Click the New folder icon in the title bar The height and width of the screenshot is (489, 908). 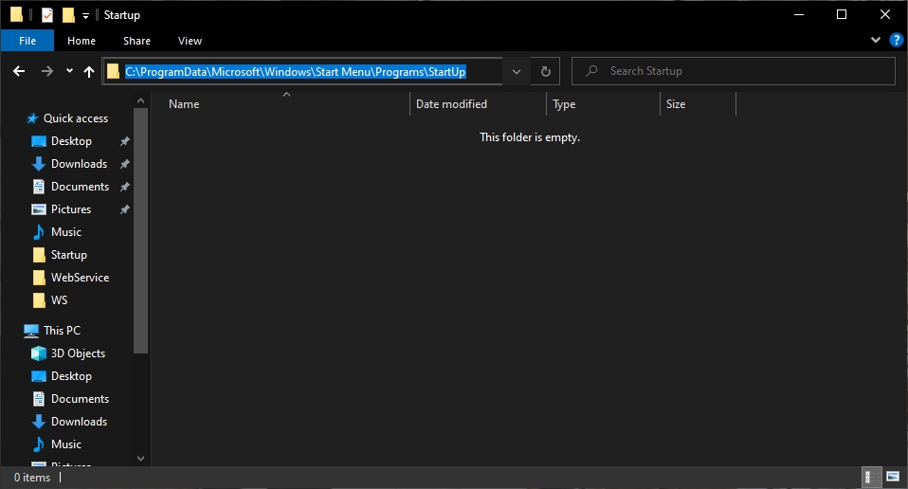click(x=68, y=15)
